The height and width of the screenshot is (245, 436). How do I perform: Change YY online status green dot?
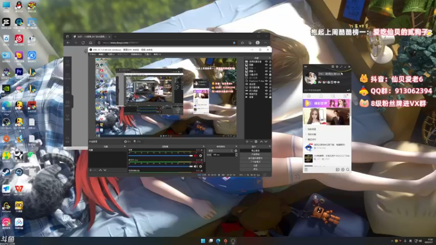pos(315,83)
